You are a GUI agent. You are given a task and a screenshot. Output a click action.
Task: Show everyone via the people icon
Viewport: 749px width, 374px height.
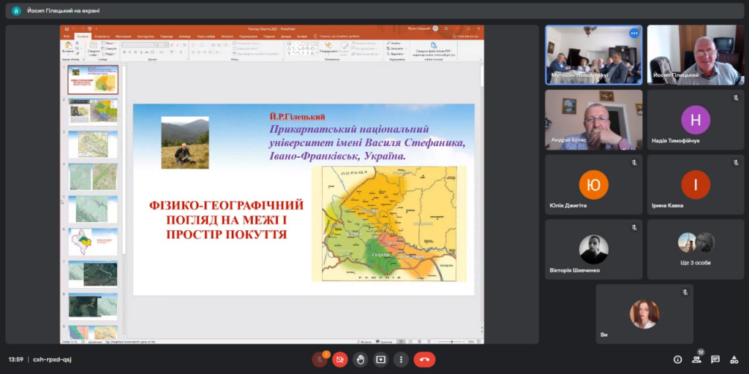click(696, 359)
